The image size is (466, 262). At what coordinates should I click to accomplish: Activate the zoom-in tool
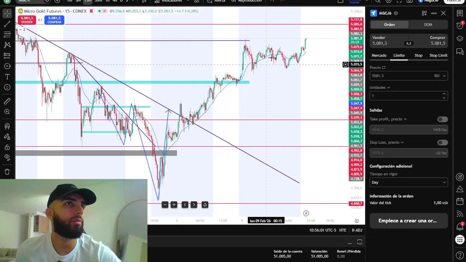(x=7, y=112)
